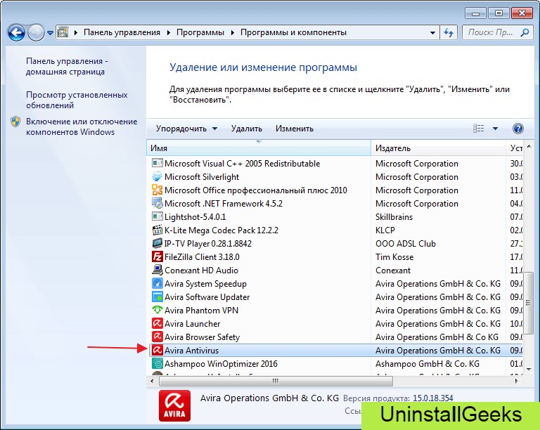The image size is (540, 430).
Task: Click the change view icon
Action: (478, 129)
